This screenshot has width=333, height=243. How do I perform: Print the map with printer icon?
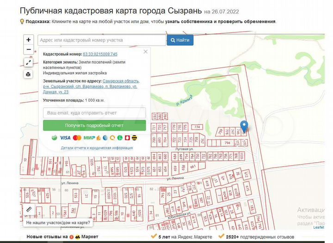click(x=28, y=74)
